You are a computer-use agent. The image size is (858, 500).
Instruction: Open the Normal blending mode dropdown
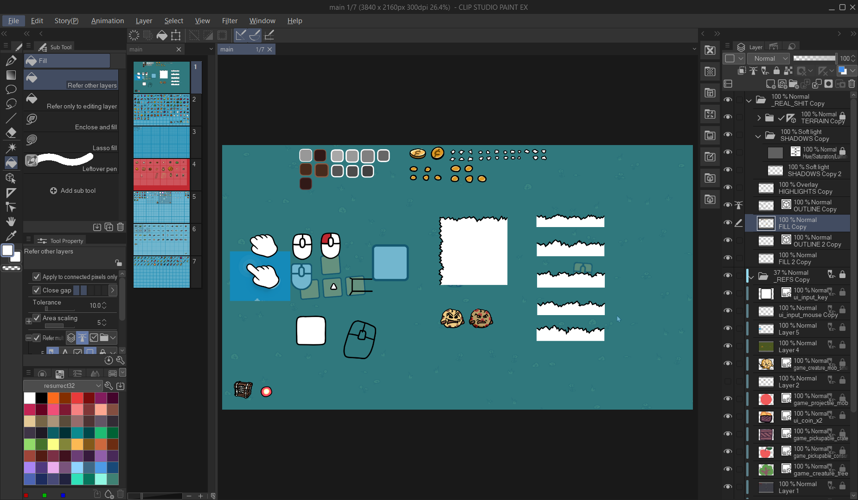768,58
